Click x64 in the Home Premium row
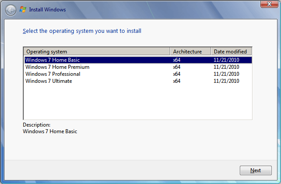The height and width of the screenshot is (184, 281). (x=177, y=67)
